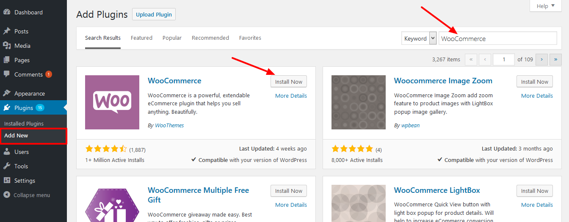Click the Pages icon in sidebar

(x=7, y=60)
